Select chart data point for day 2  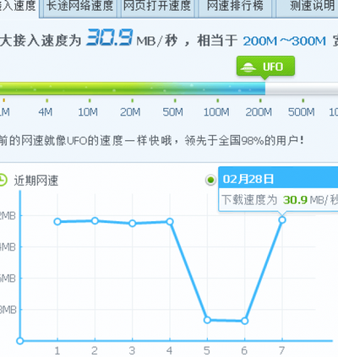(95, 220)
